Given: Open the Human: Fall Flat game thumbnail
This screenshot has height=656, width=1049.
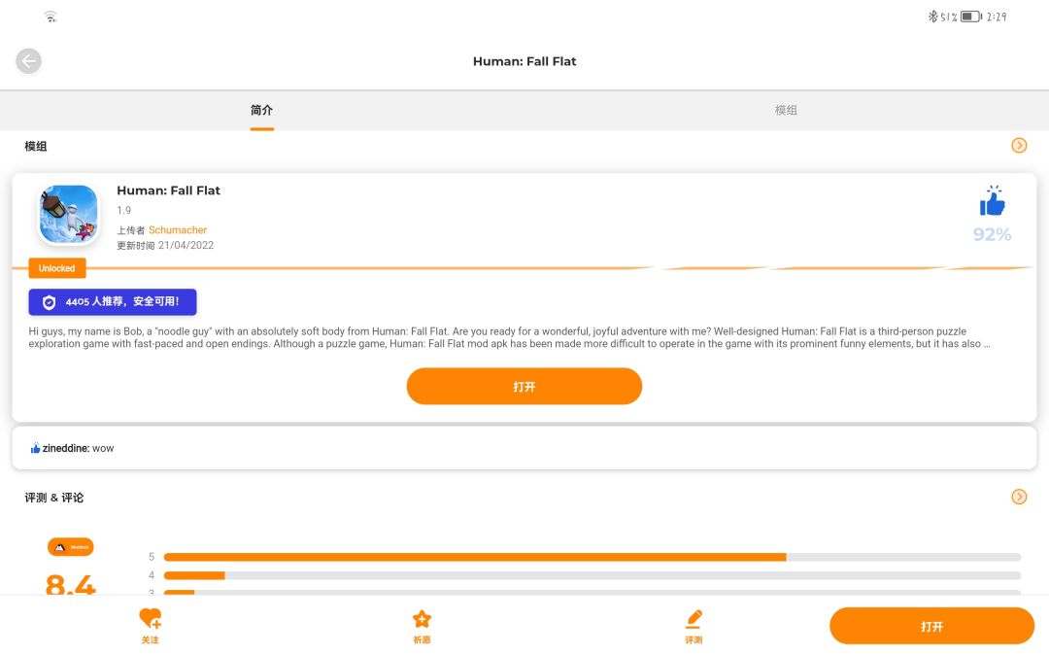Looking at the screenshot, I should (x=68, y=214).
